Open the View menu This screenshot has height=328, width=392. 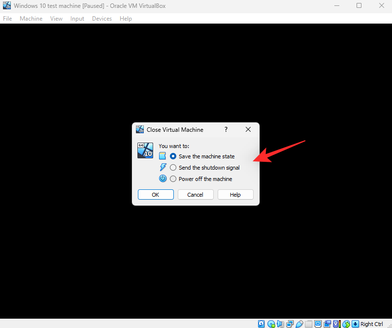pos(56,19)
